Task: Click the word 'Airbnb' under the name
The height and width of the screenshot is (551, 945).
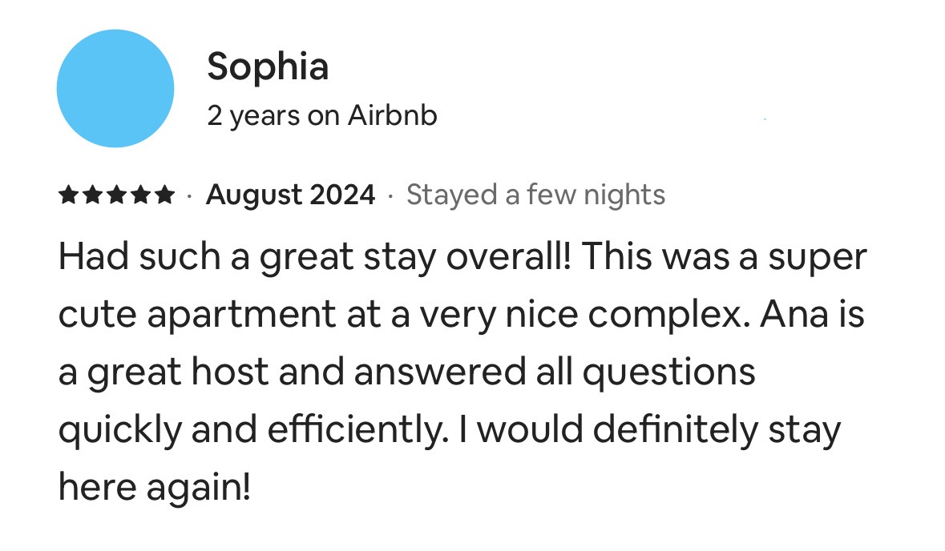Action: coord(392,115)
